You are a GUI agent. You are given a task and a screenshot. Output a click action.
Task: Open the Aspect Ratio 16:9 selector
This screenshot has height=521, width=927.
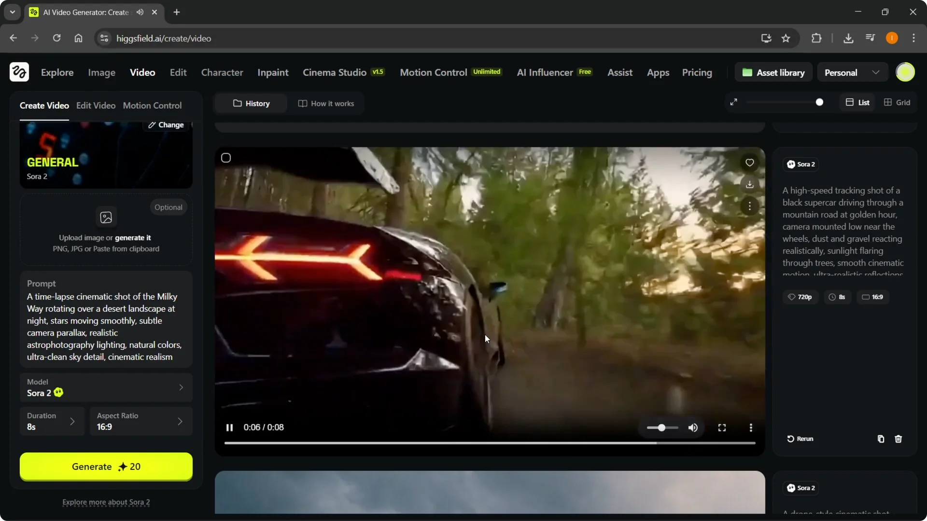pos(140,422)
